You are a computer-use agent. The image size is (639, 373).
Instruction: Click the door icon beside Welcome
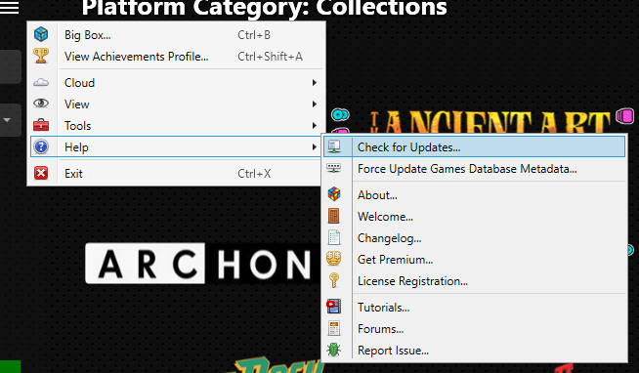tap(334, 216)
